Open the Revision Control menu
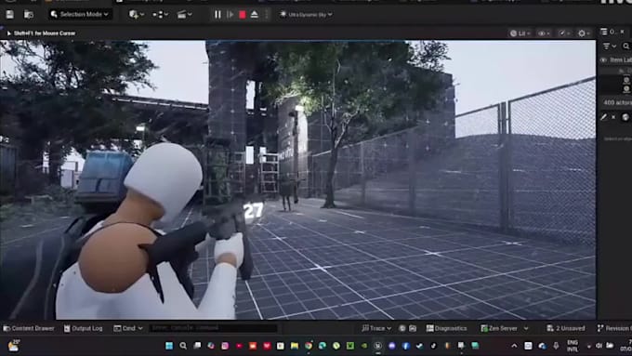This screenshot has width=632, height=356. pos(613,328)
